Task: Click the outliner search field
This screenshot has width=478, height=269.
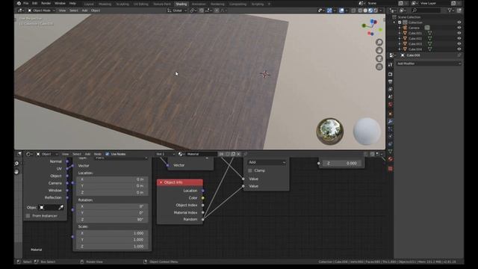Action: tap(426, 10)
